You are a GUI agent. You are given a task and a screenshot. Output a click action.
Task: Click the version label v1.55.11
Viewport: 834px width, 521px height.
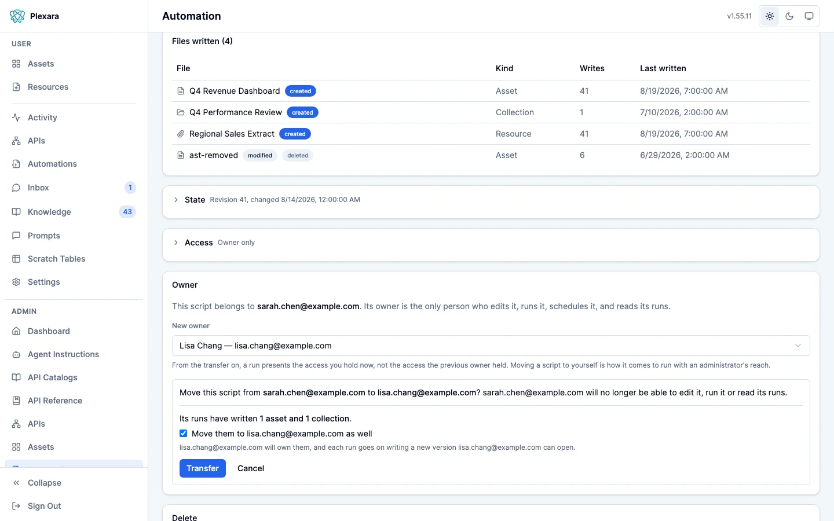click(x=740, y=16)
